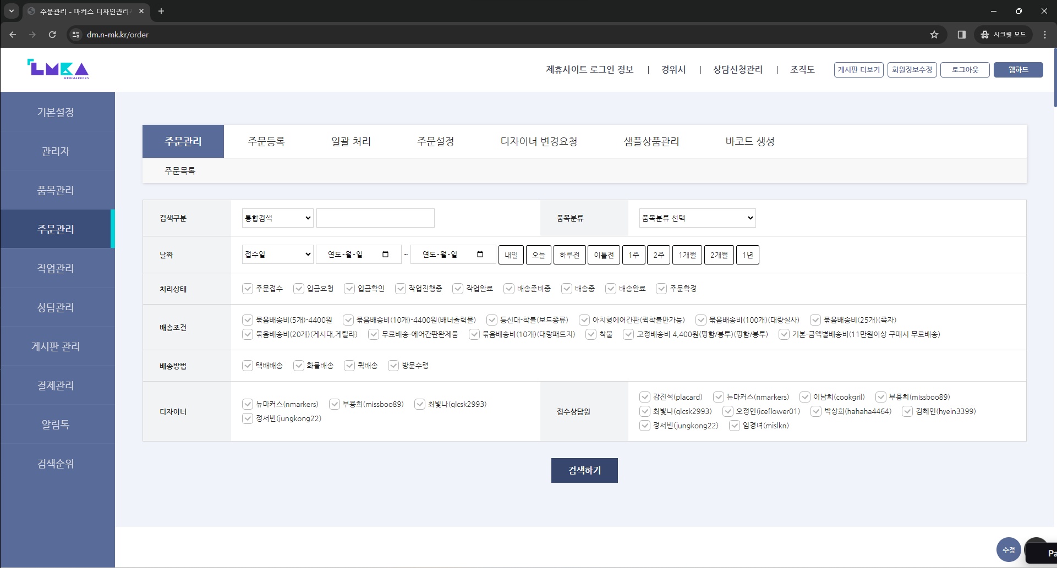Viewport: 1057px width, 568px height.
Task: Toggle the 무료배송-에어간판완제품 checkbox
Action: (x=374, y=334)
